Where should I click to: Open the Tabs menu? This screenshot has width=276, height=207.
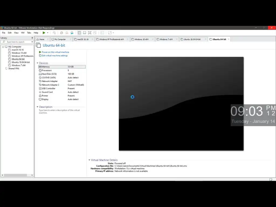29,33
